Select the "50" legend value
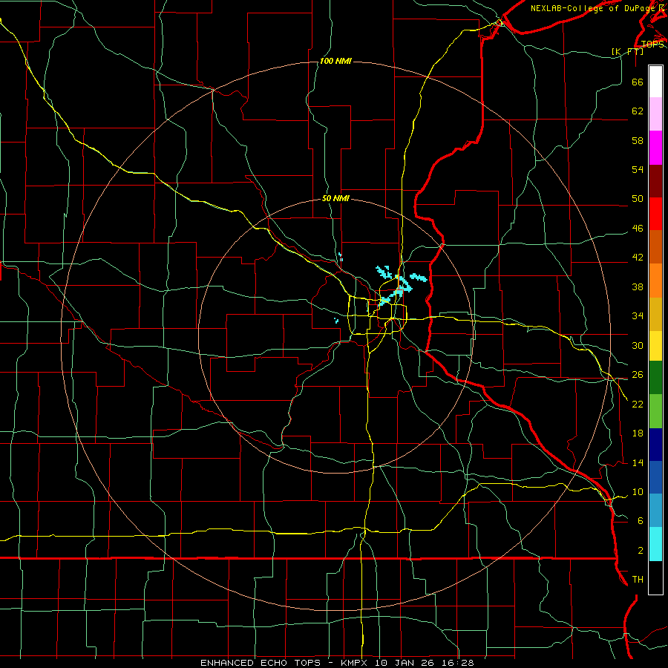Image resolution: width=668 pixels, height=668 pixels. [638, 199]
